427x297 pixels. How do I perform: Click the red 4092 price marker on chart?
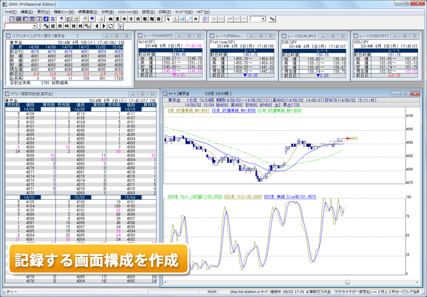click(350, 139)
